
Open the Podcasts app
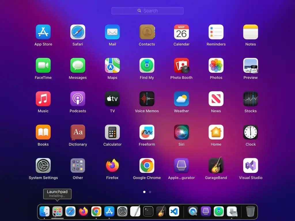click(78, 99)
